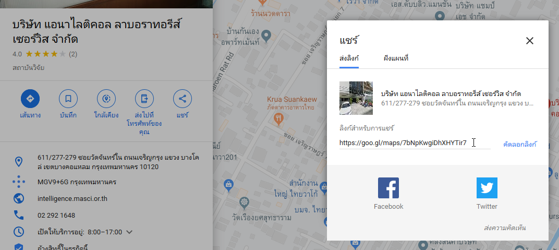The image size is (559, 250).
Task: Share via the Facebook icon
Action: click(388, 188)
